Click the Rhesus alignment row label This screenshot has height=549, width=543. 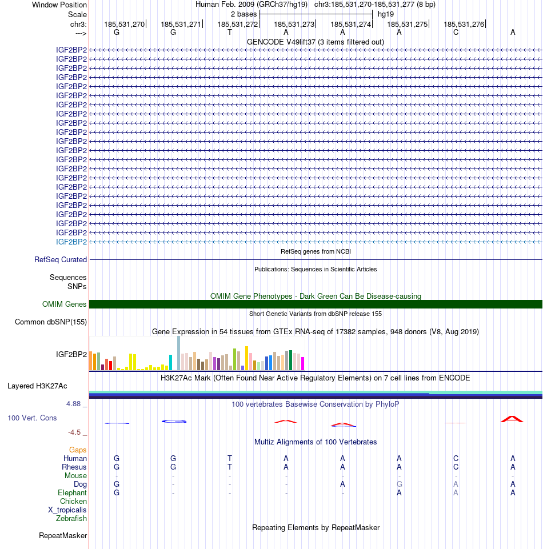74,467
